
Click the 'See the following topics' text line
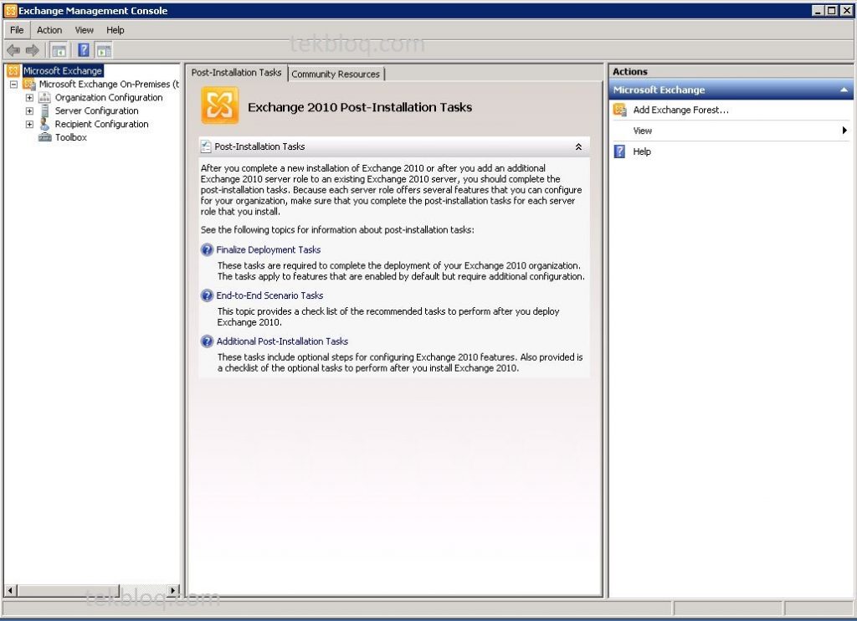coord(337,230)
